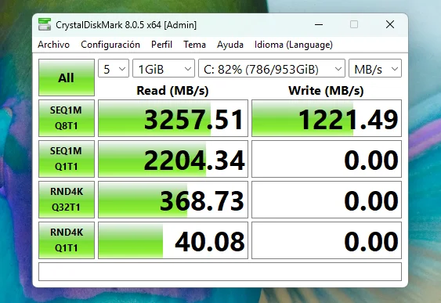Start the SEQ1M Q8T1 test
Viewport: 441px width, 303px height.
click(x=67, y=118)
